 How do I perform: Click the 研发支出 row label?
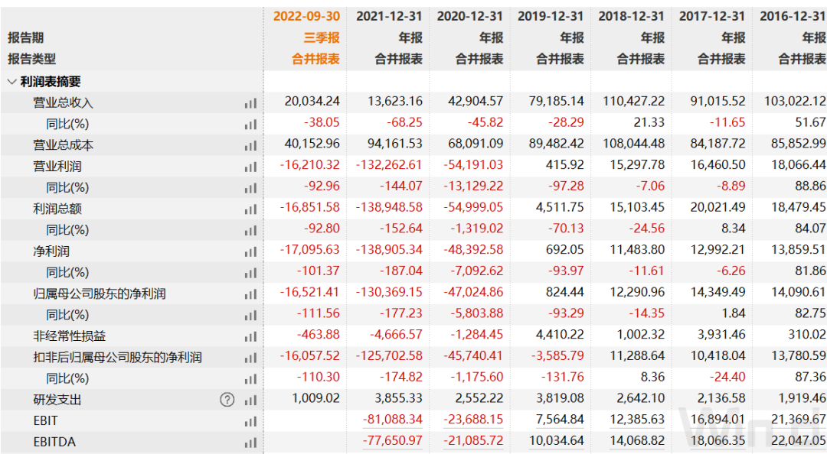[57, 400]
